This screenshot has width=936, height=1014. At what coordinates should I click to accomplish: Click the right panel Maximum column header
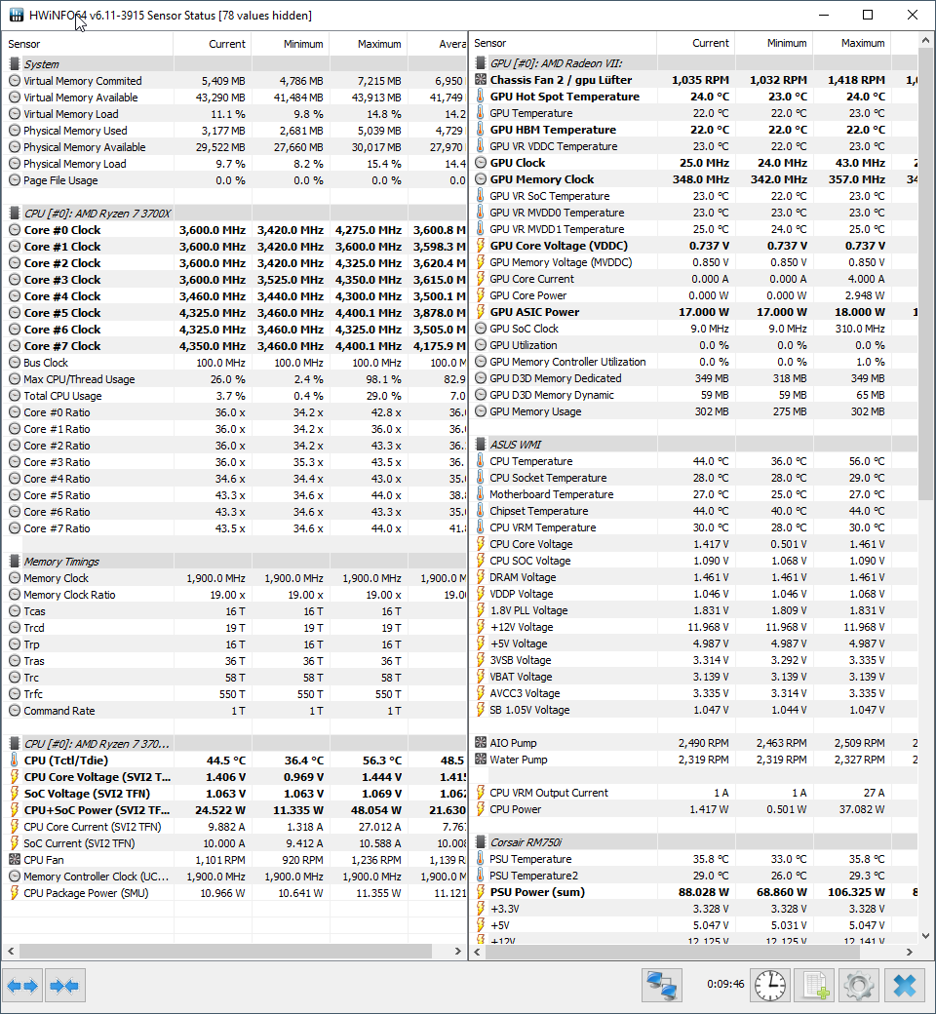852,43
